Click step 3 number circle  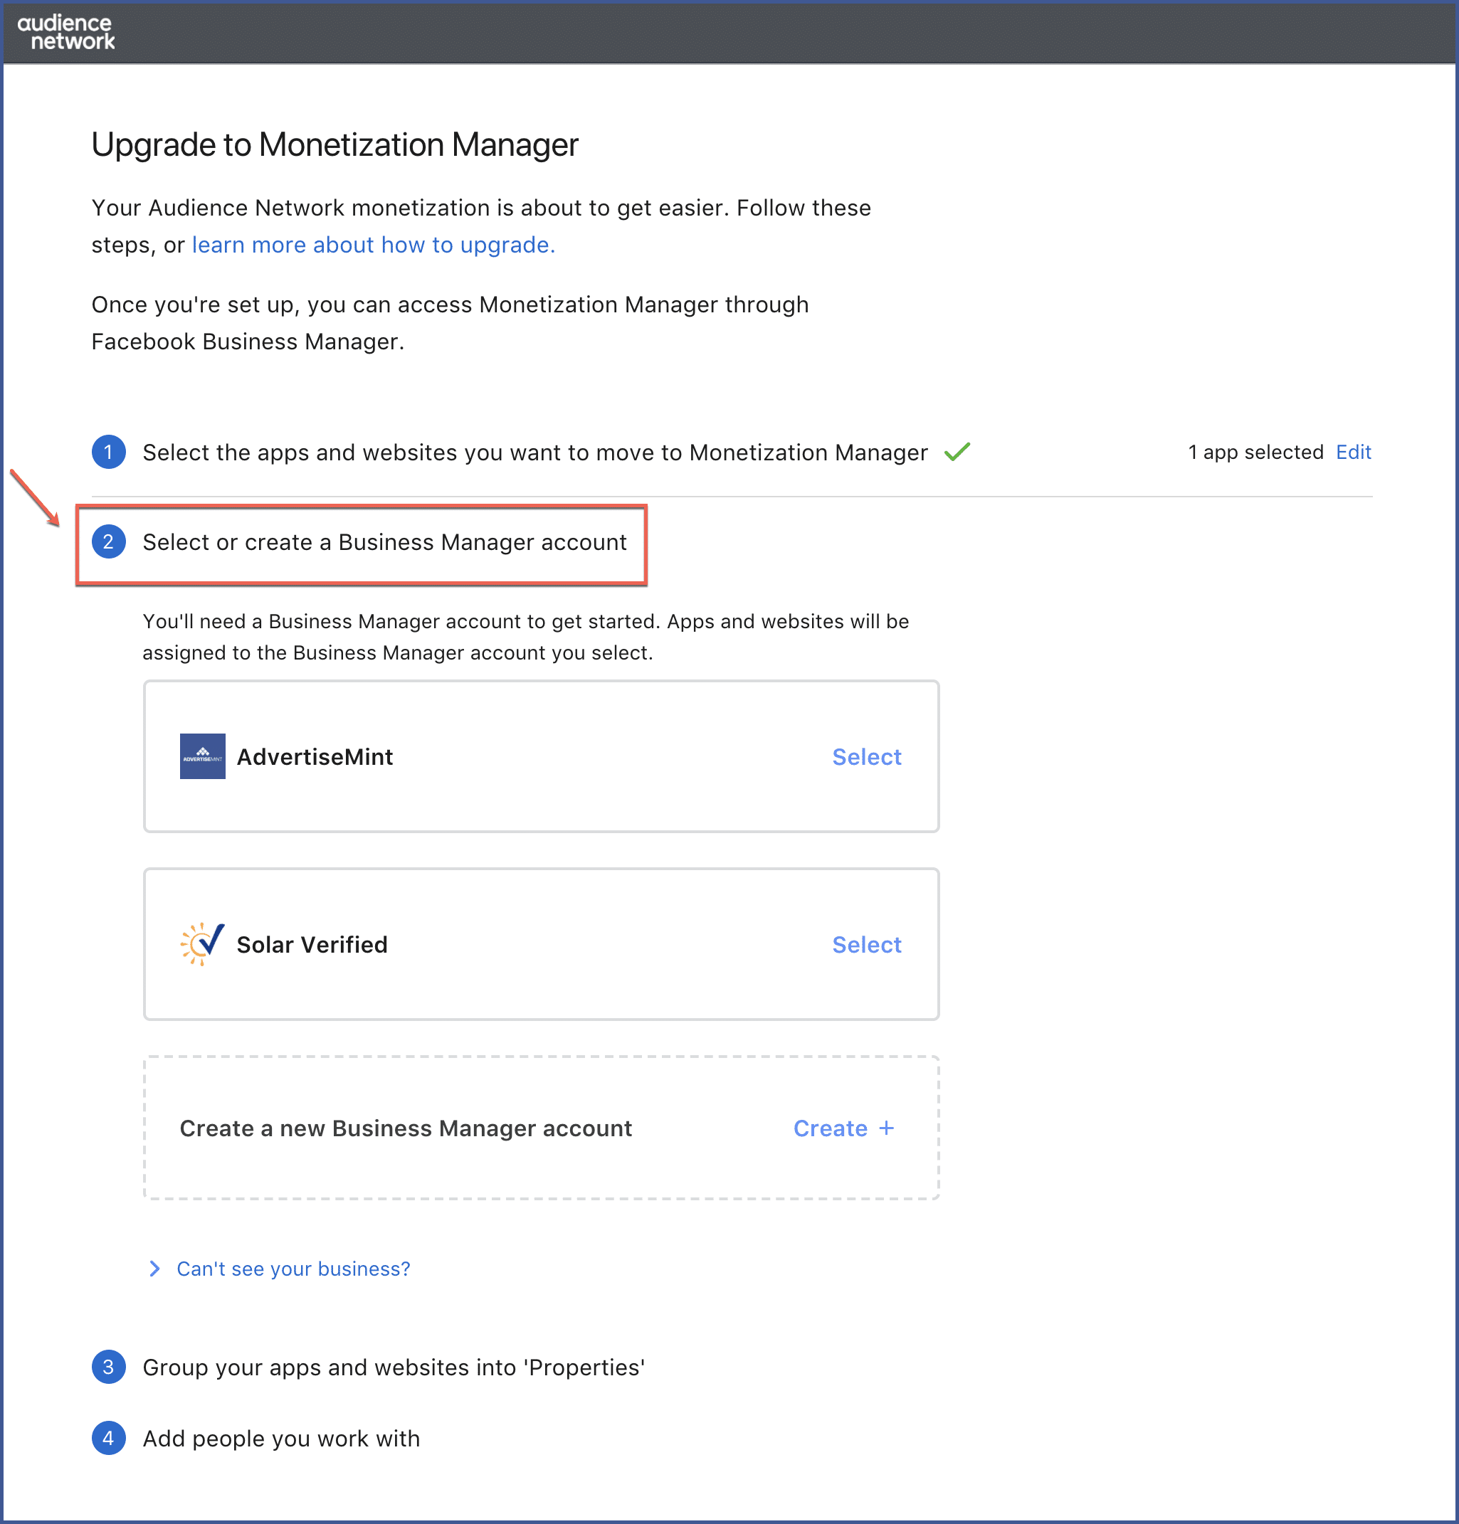click(109, 1367)
